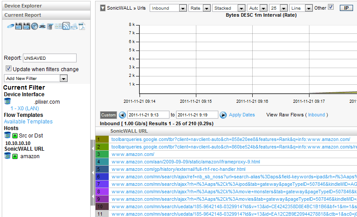Screen dimensions: 357x217
Task: Remove the amazon URL filter trash icon
Action: coord(7,156)
